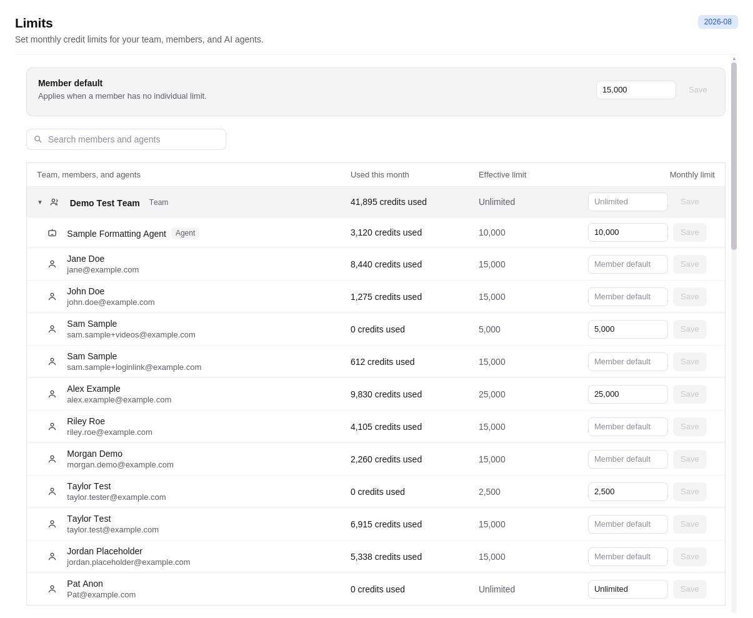Click the Used this month column header
The width and height of the screenshot is (753, 618).
coord(380,175)
